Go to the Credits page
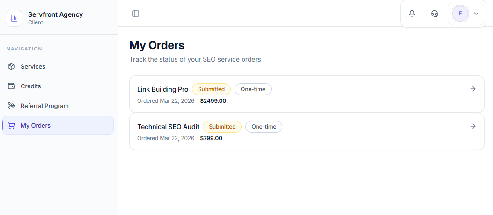The width and height of the screenshot is (493, 215). [x=30, y=86]
